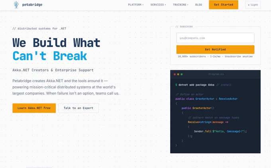Click the 'Sender.Tell' code line

pyautogui.click(x=220, y=131)
